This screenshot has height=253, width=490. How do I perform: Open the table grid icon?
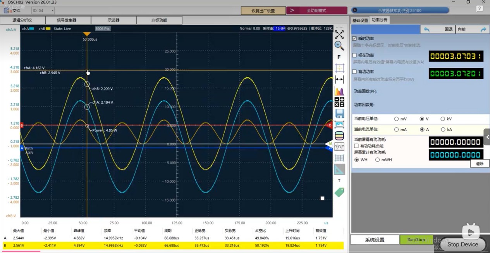pos(339,158)
